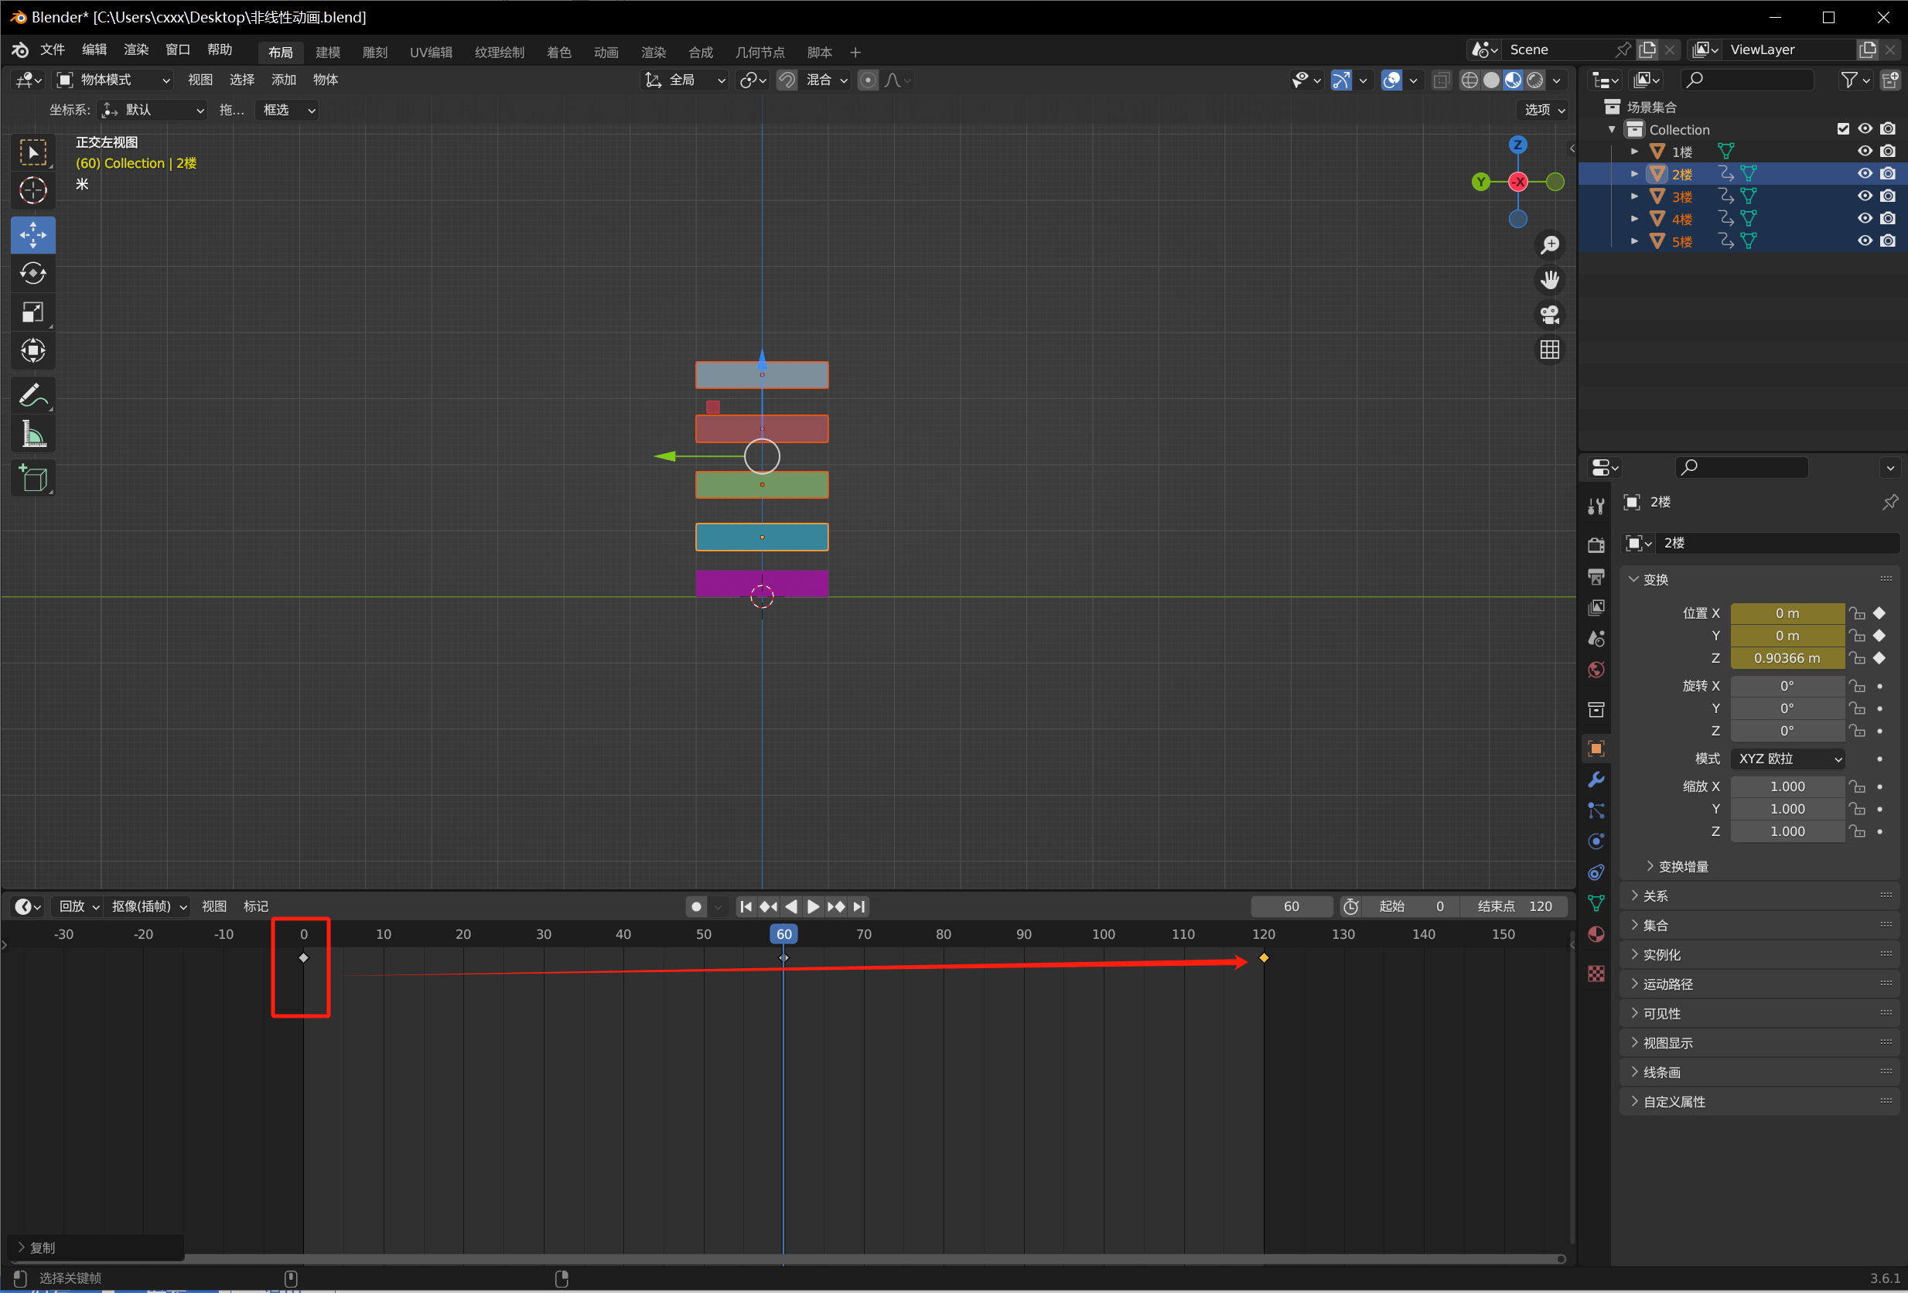Viewport: 1908px width, 1293px height.
Task: Toggle the auto keying record button
Action: coord(696,906)
